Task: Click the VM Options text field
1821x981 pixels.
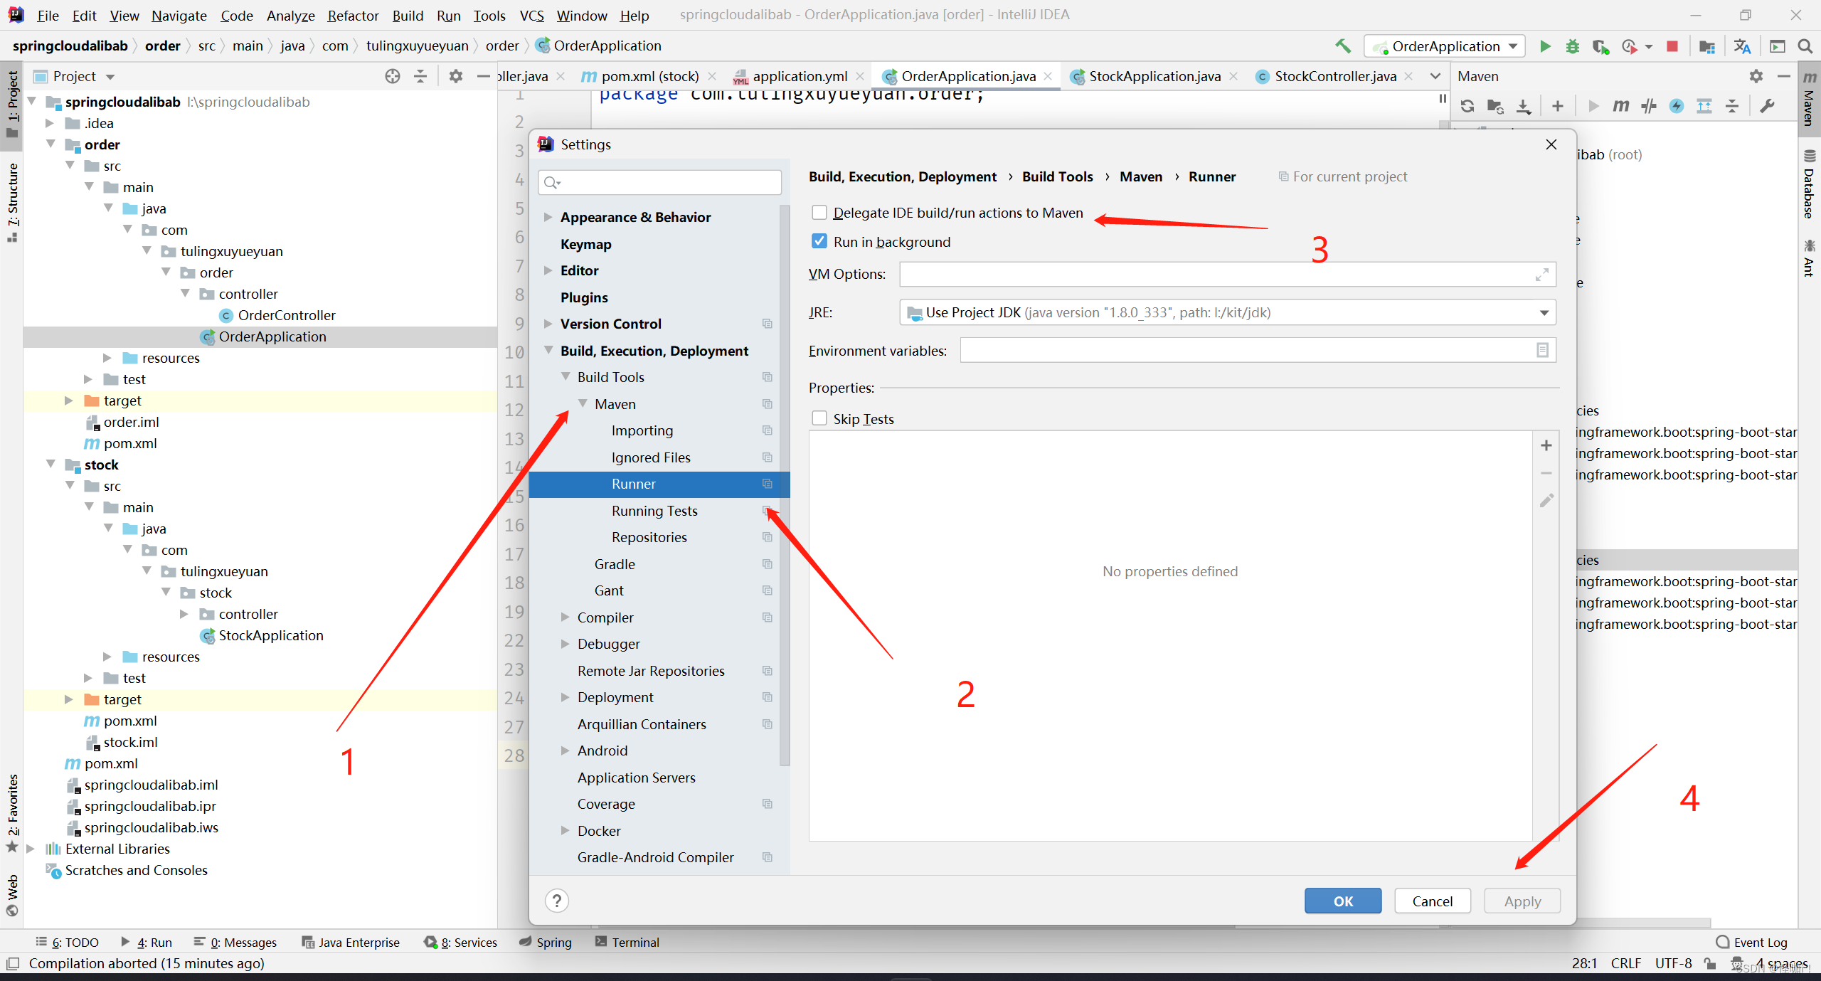Action: coord(1227,275)
